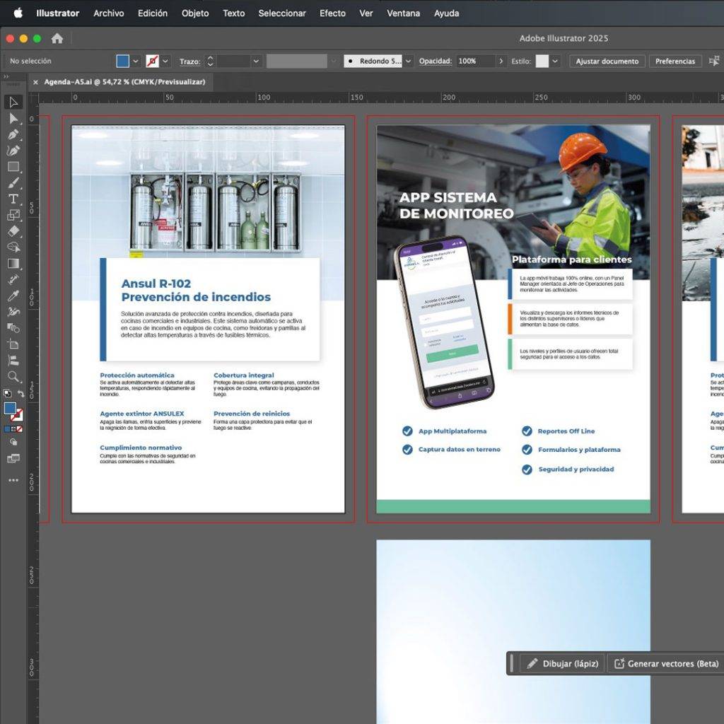Set paint mode to None
The height and width of the screenshot is (724, 724).
19,429
